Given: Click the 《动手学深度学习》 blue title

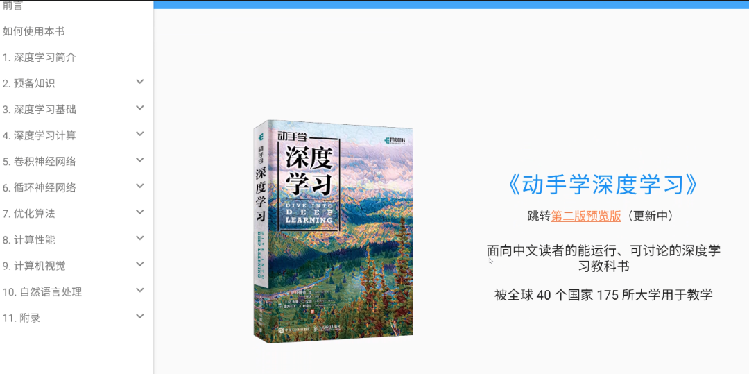Looking at the screenshot, I should 603,185.
